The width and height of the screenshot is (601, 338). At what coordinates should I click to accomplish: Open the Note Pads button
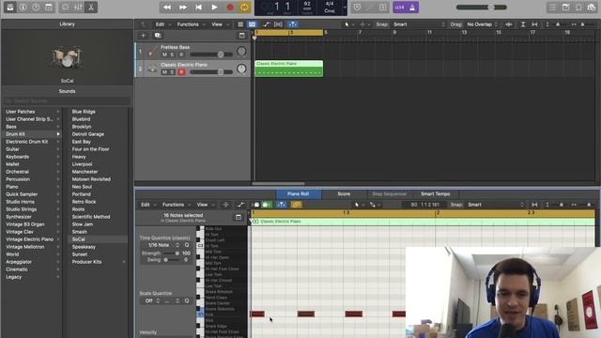click(x=565, y=8)
